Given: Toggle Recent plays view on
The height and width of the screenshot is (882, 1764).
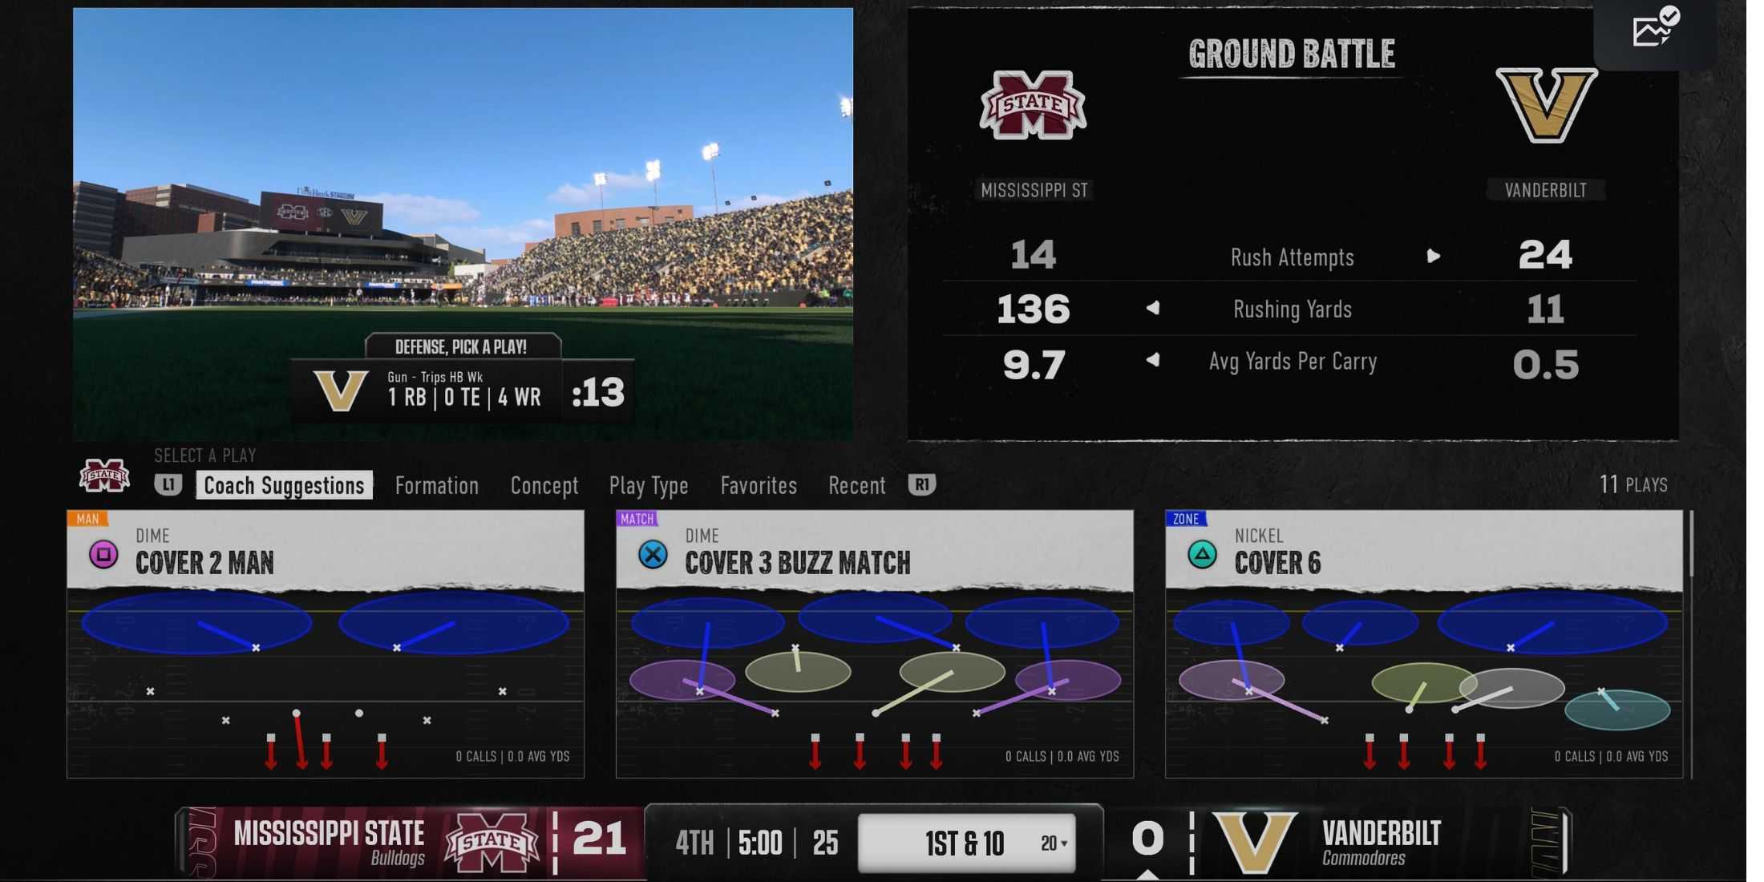Looking at the screenshot, I should (859, 483).
